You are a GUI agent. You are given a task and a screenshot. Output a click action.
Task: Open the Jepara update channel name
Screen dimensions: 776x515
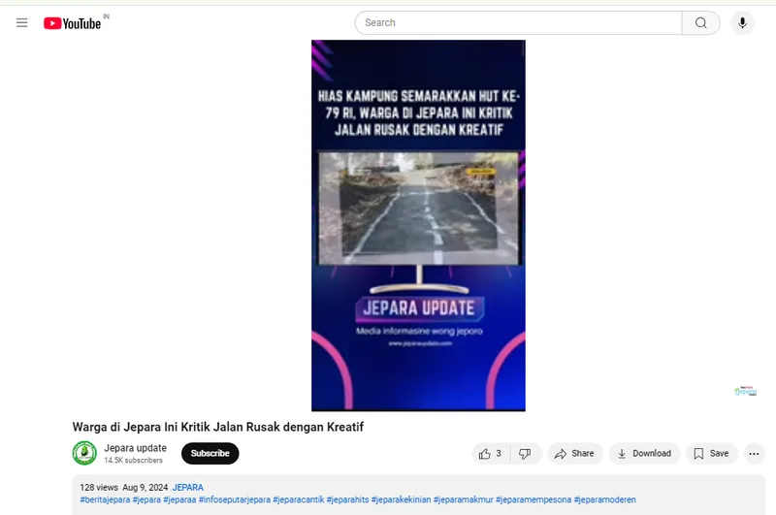[135, 448]
